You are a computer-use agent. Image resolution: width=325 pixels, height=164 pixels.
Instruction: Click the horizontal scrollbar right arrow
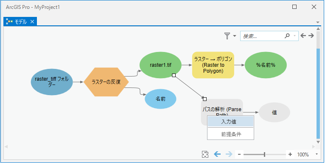pos(314,147)
